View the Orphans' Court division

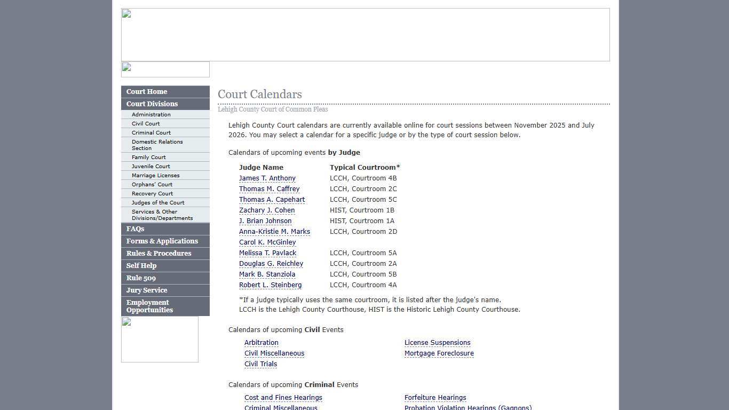click(152, 184)
